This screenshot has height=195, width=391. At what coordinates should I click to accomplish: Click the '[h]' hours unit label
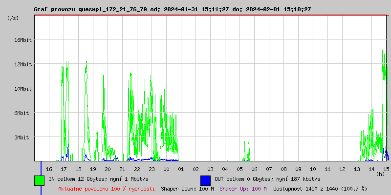pyautogui.click(x=380, y=174)
